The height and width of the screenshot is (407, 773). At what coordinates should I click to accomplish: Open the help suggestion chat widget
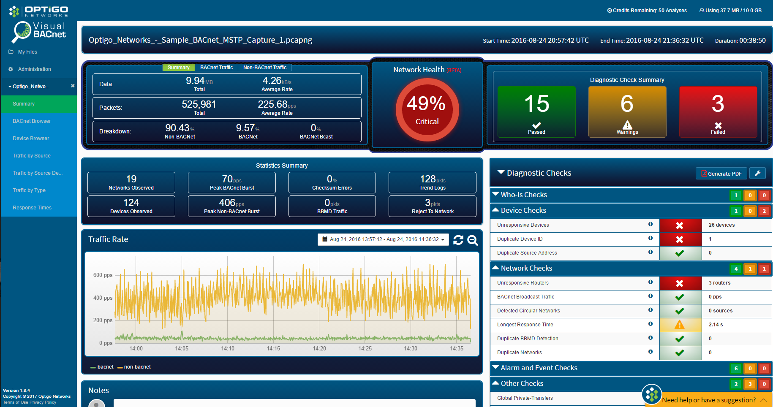pyautogui.click(x=652, y=395)
